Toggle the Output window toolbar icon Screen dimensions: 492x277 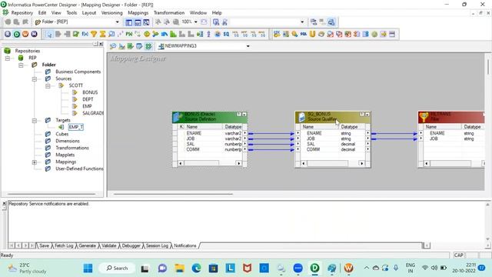pyautogui.click(x=138, y=22)
